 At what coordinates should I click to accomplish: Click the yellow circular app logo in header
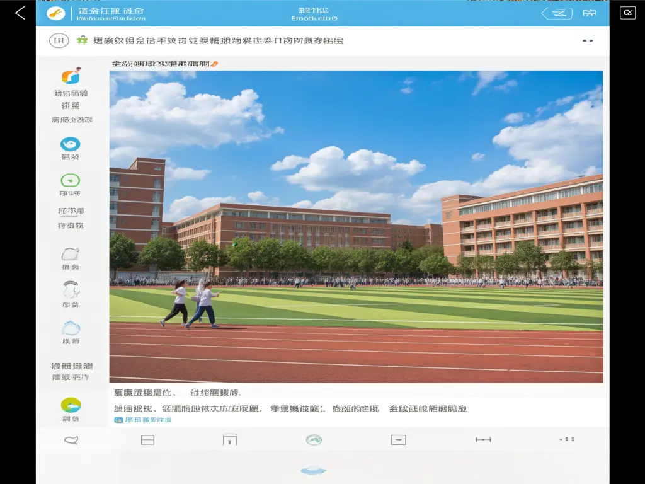point(56,13)
